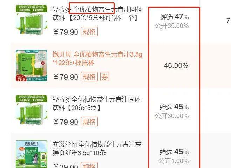Open the 齐滋堂h1 product thumbnail
The width and height of the screenshot is (231, 168).
click(32, 154)
